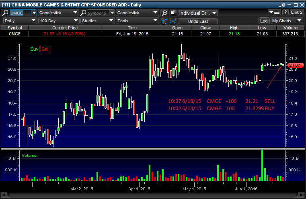The height and width of the screenshot is (199, 306).
Task: Click the green Buy button on chart
Action: pos(35,49)
